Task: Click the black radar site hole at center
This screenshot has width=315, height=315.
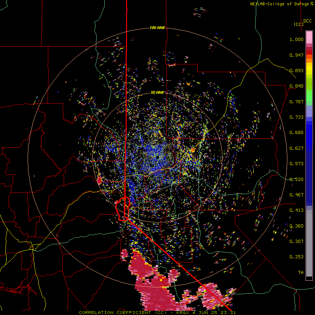Action: tap(157, 157)
